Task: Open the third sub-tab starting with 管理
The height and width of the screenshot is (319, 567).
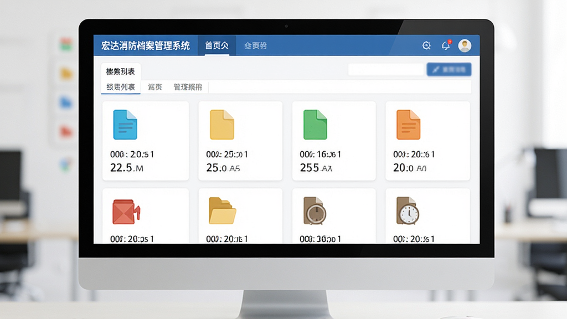Action: [x=188, y=87]
